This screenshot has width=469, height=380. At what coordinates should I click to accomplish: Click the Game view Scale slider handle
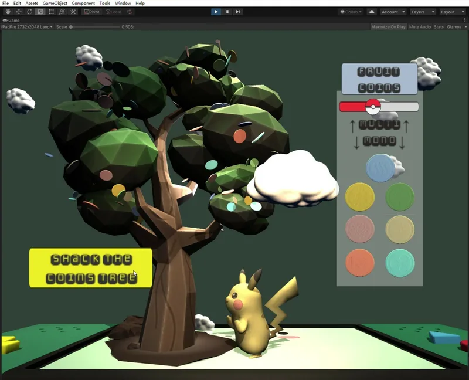point(71,26)
